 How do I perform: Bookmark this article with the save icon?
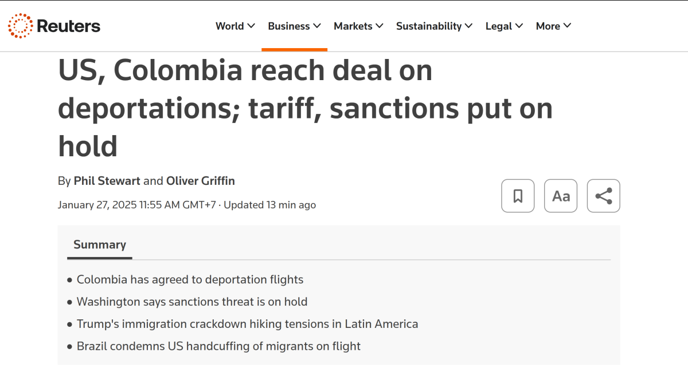tap(518, 196)
